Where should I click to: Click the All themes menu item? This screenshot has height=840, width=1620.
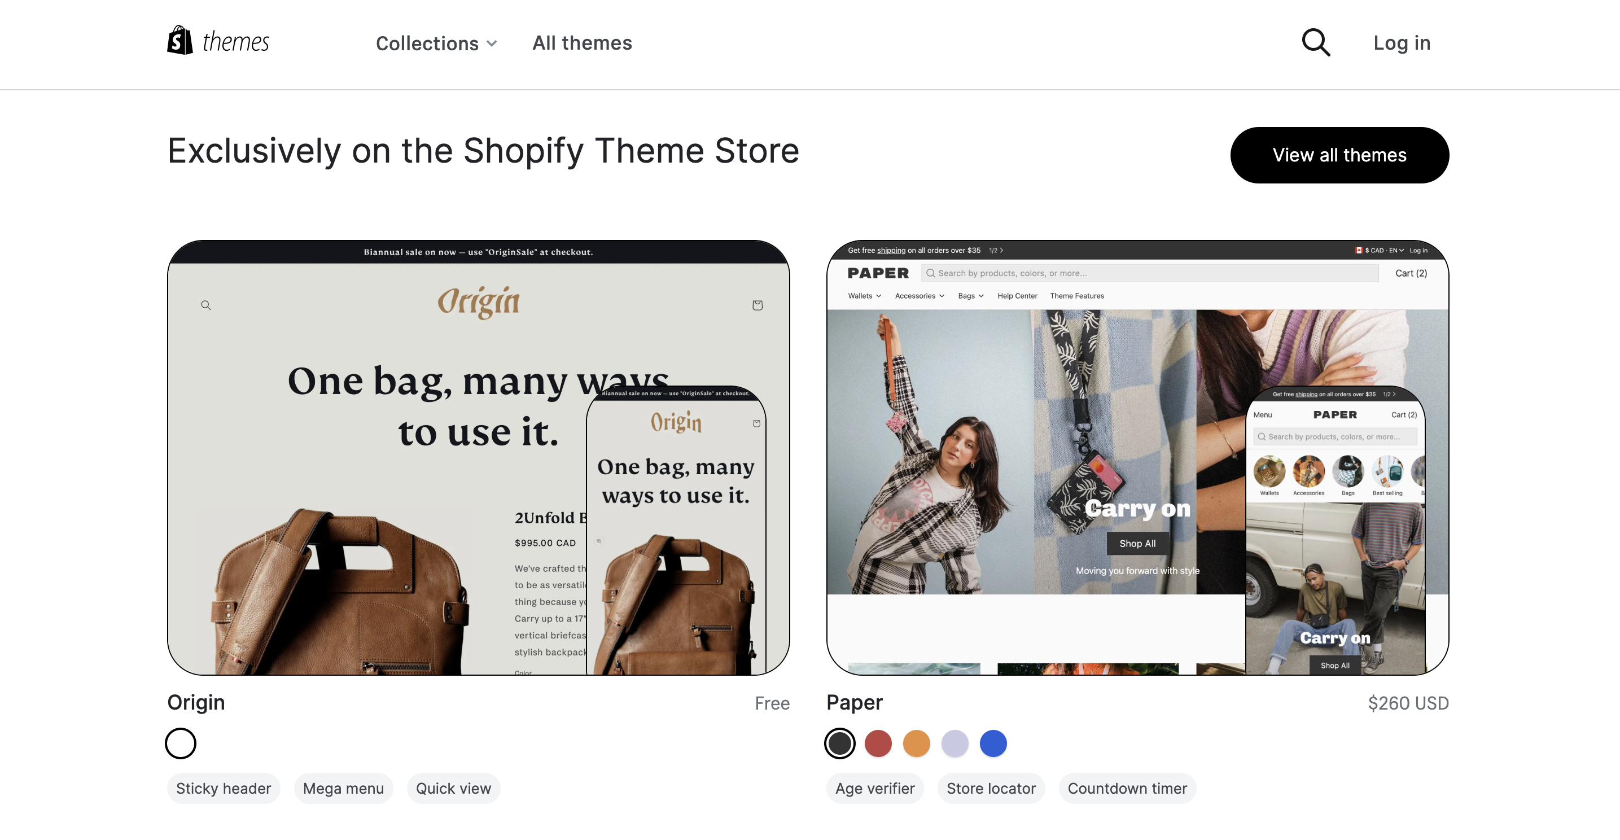click(583, 43)
